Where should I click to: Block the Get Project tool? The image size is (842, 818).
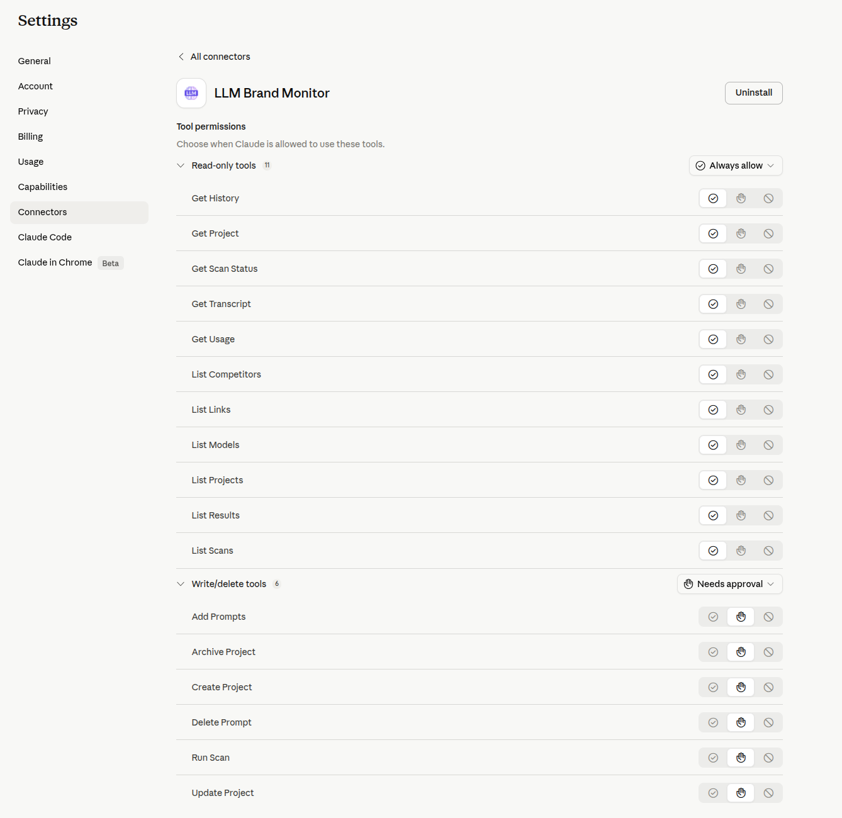point(768,233)
